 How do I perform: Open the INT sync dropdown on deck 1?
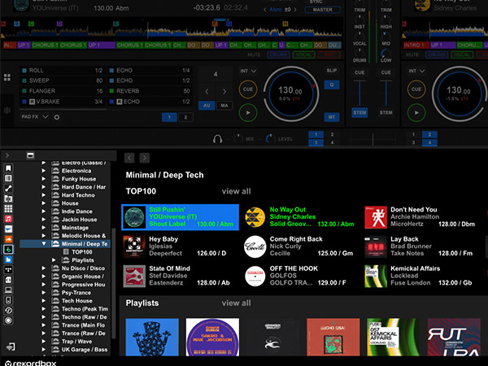click(248, 71)
